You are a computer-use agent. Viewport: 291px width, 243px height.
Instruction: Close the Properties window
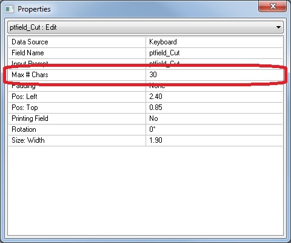(272, 7)
